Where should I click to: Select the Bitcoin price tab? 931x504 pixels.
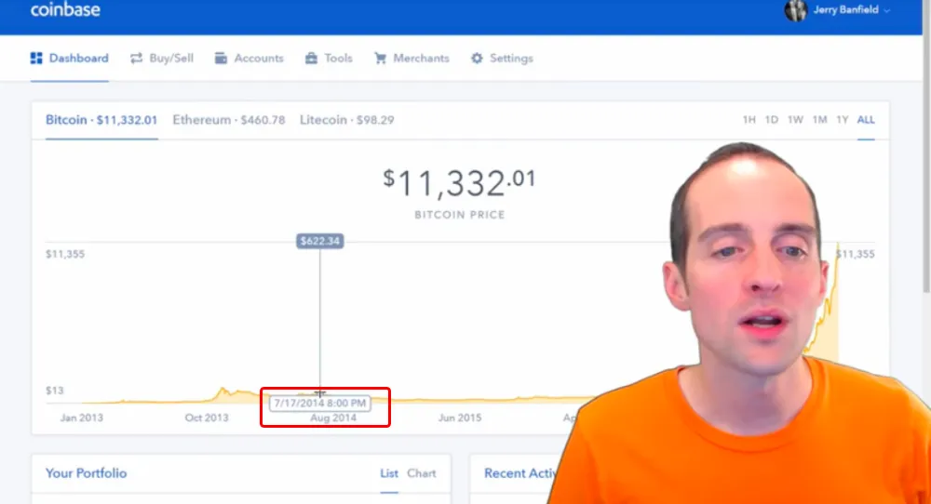[x=101, y=120]
